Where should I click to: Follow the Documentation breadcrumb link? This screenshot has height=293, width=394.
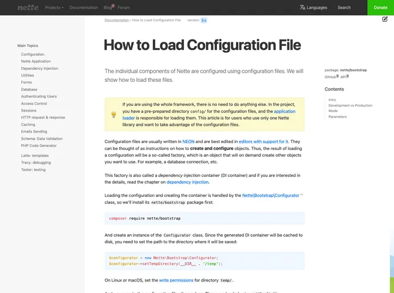(117, 20)
